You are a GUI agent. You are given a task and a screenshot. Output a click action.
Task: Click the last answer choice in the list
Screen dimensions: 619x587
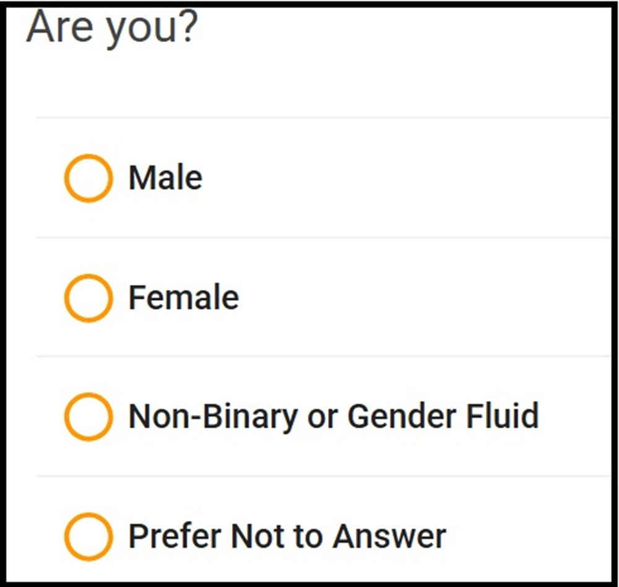[x=287, y=535]
